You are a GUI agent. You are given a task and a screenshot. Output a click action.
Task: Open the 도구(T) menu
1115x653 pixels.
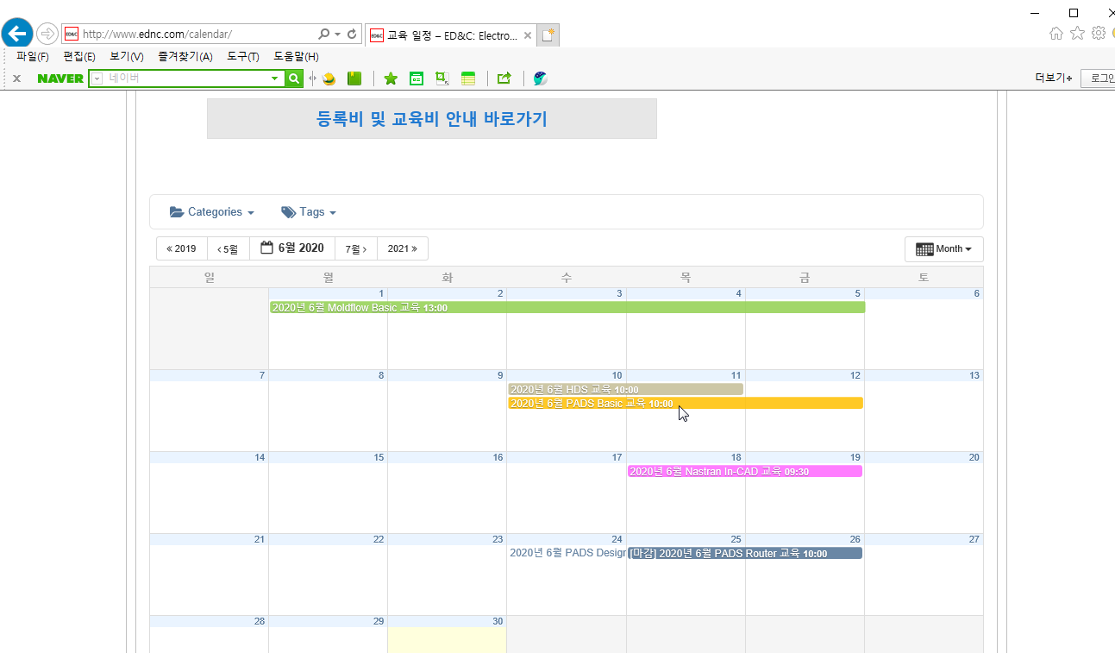[242, 57]
